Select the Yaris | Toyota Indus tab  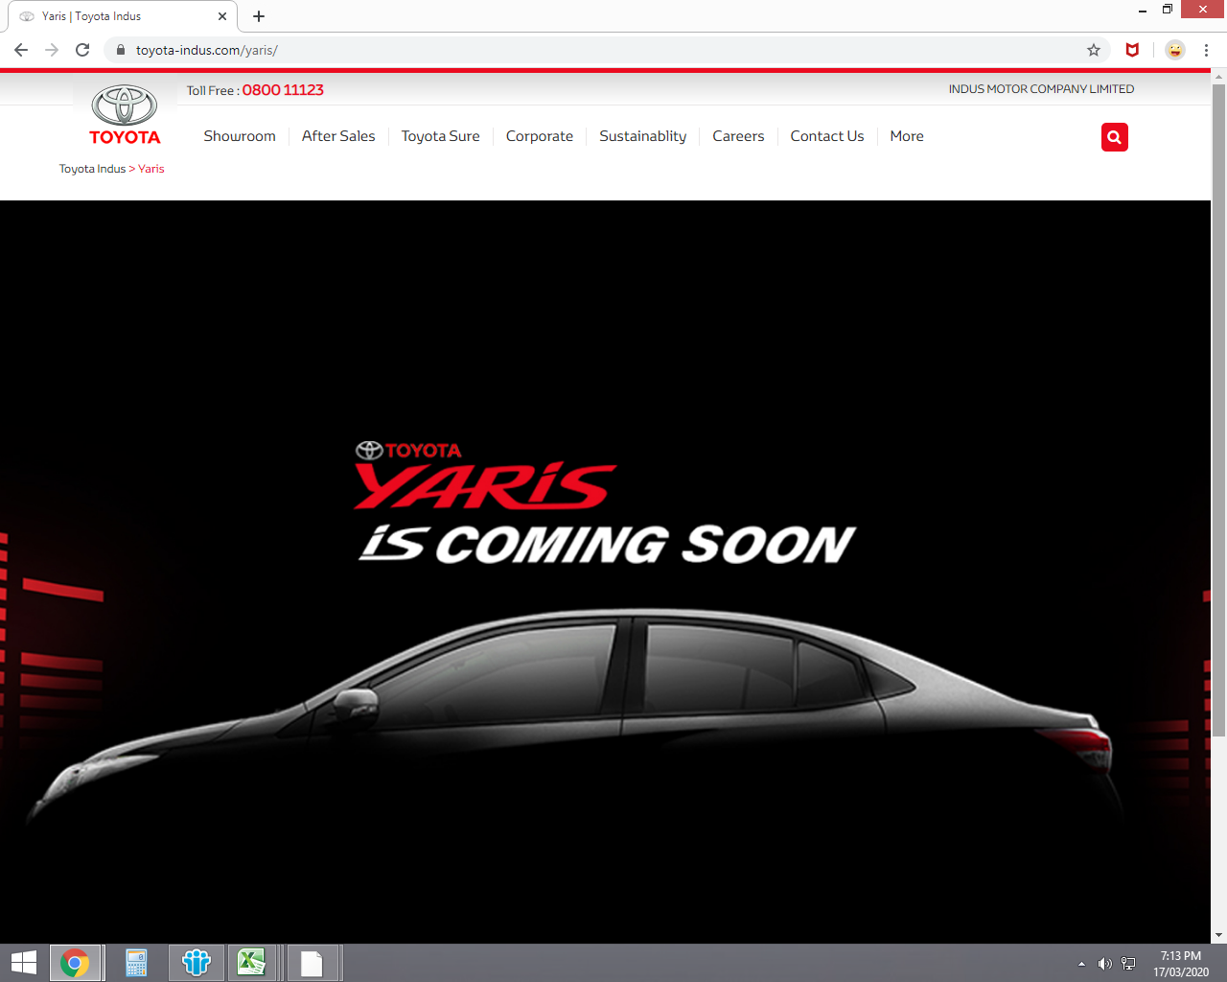[x=122, y=16]
